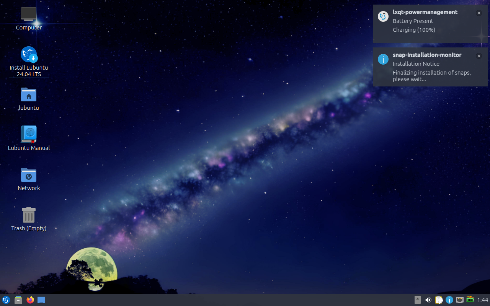Mute audio via the volume tray icon

click(x=428, y=300)
